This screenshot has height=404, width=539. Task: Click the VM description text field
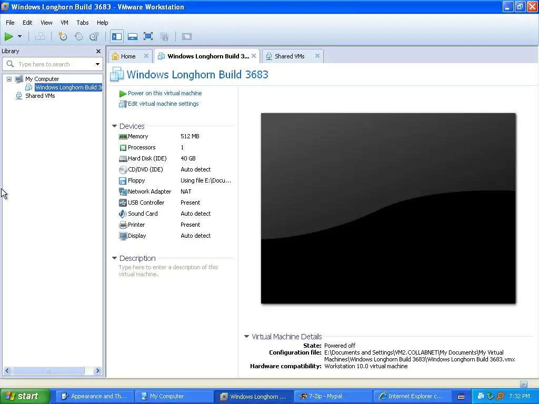(x=168, y=271)
